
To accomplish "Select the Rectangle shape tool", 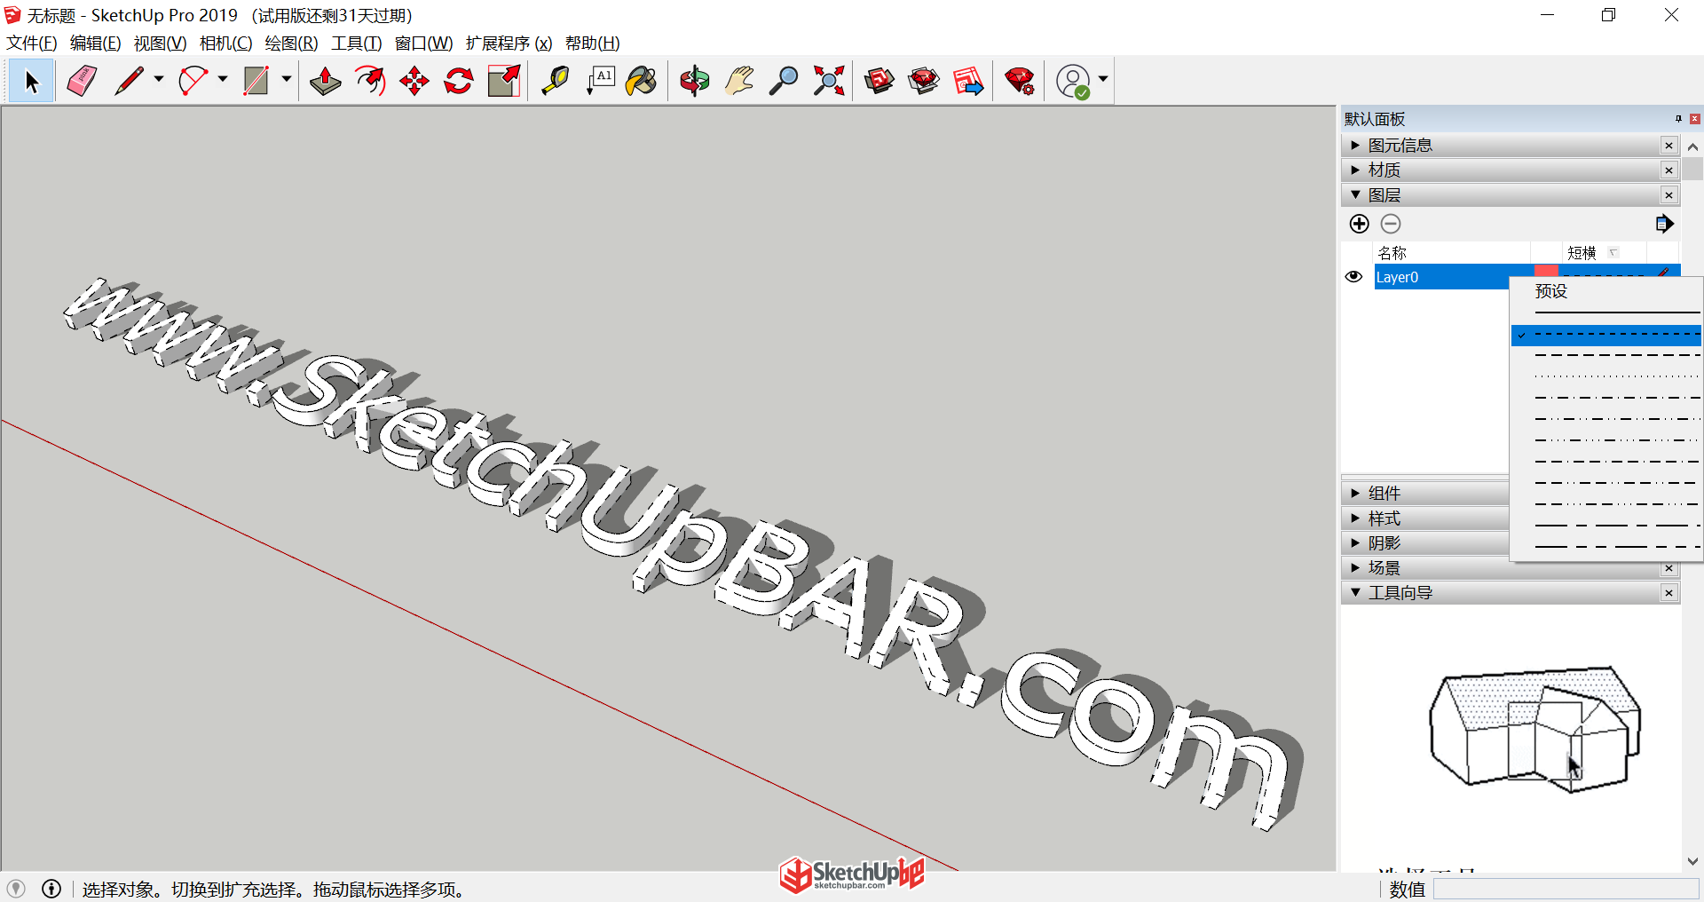I will (x=256, y=81).
